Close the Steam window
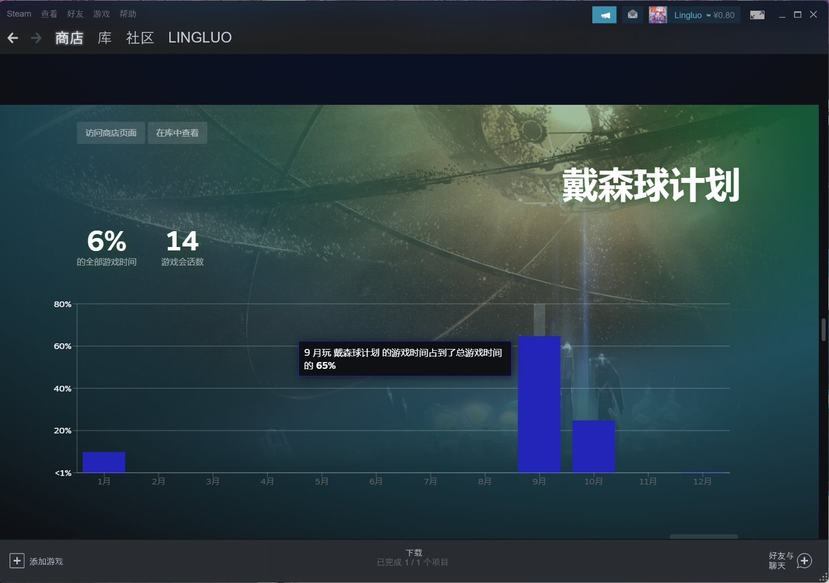 click(x=814, y=15)
